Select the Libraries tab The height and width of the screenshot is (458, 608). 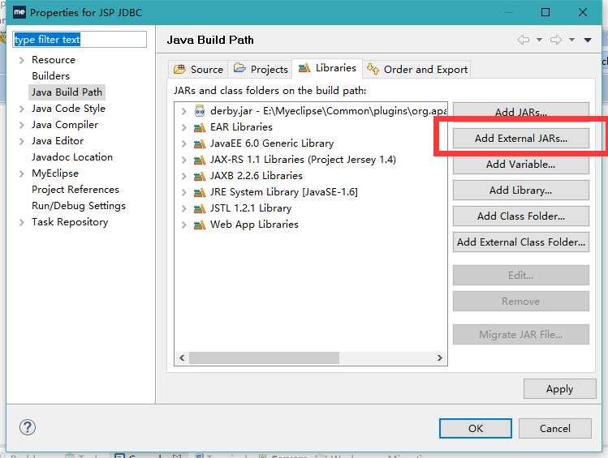pyautogui.click(x=327, y=68)
